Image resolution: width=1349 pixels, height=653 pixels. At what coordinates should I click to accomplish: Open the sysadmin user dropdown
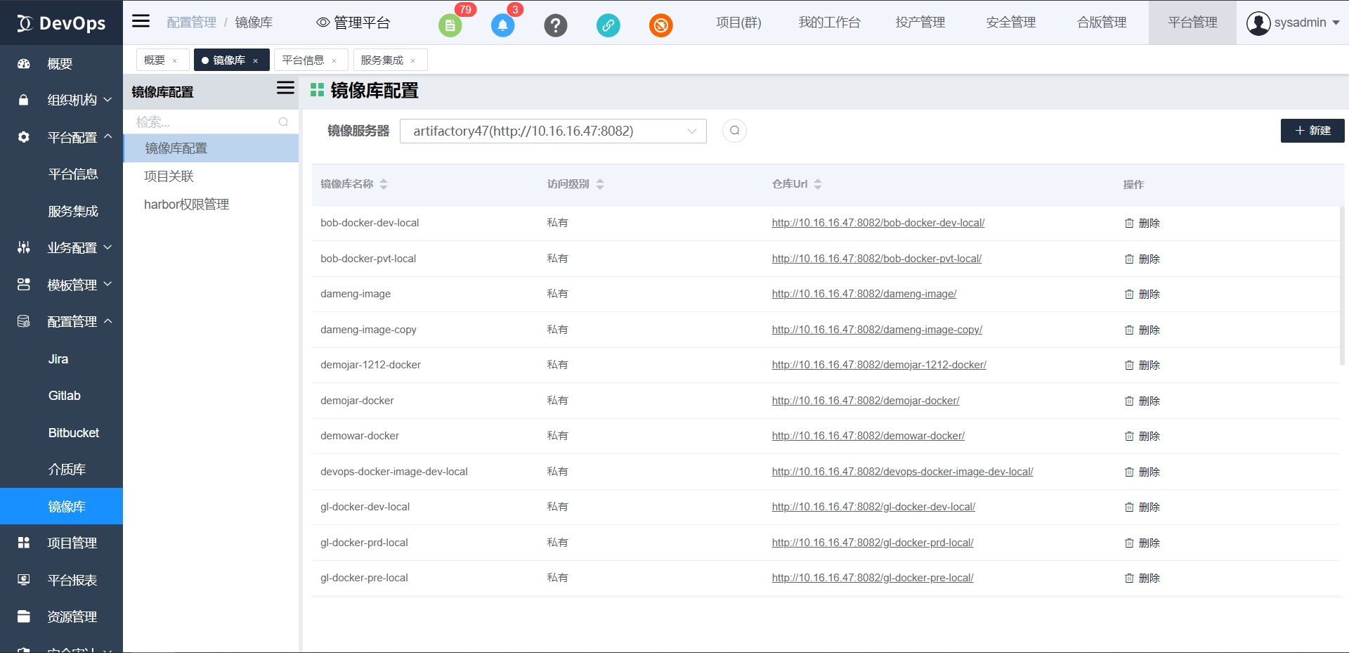(x=1293, y=22)
